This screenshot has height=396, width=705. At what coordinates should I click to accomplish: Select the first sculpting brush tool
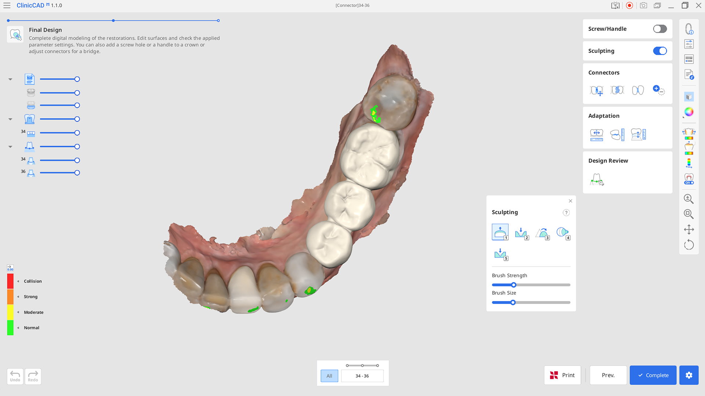(x=500, y=232)
